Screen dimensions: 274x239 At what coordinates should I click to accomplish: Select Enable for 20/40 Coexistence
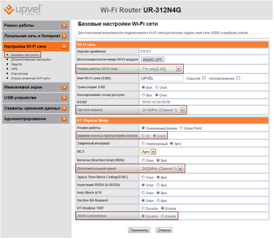point(163,216)
